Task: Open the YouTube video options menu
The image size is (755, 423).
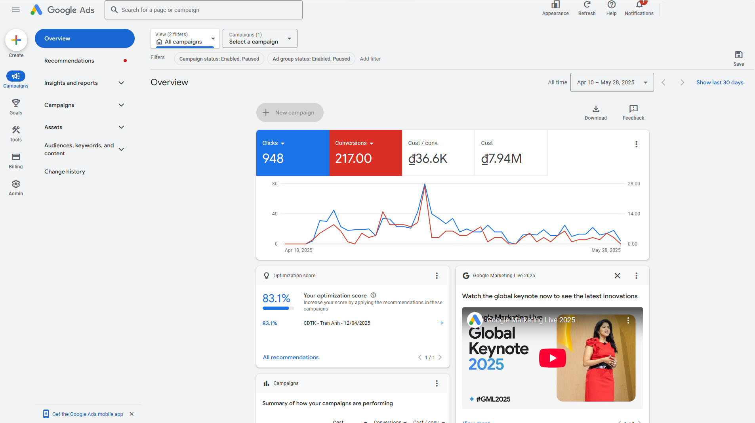Action: [628, 320]
